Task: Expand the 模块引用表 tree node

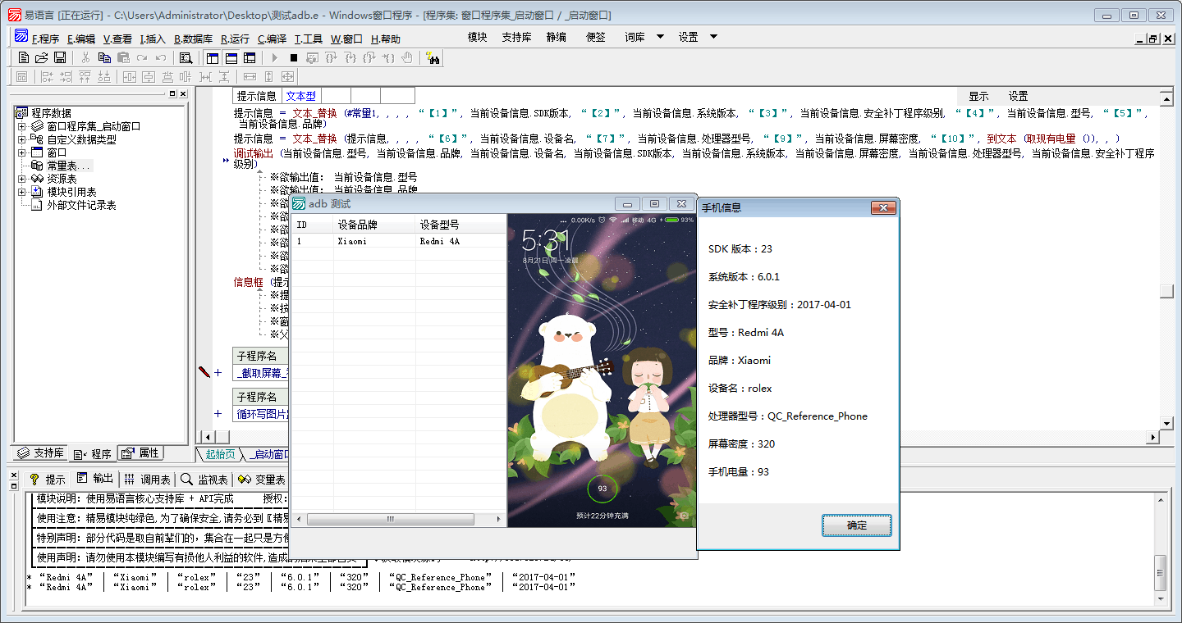Action: (21, 192)
